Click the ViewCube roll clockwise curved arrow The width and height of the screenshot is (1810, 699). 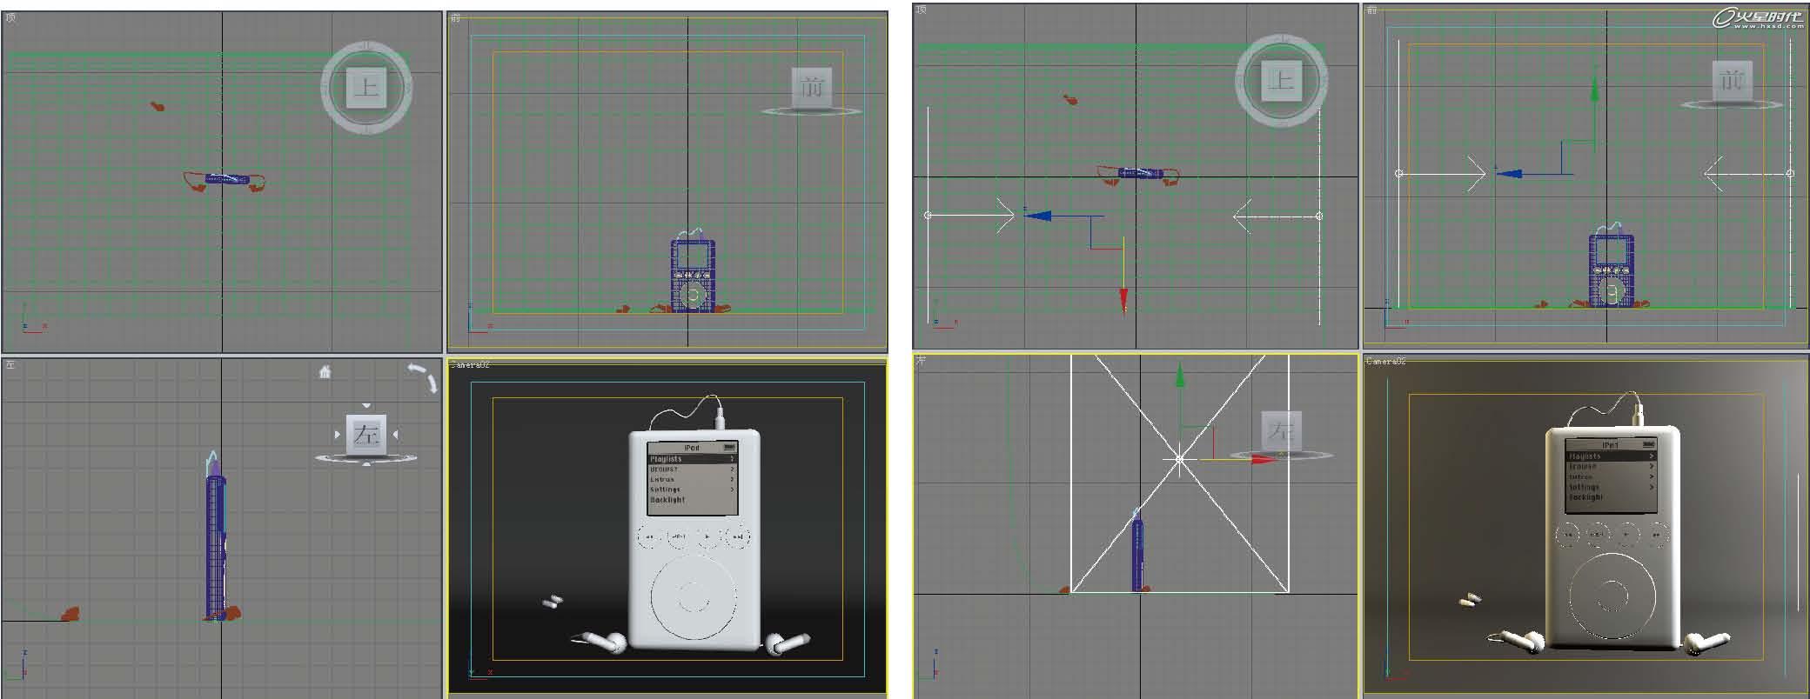[432, 383]
